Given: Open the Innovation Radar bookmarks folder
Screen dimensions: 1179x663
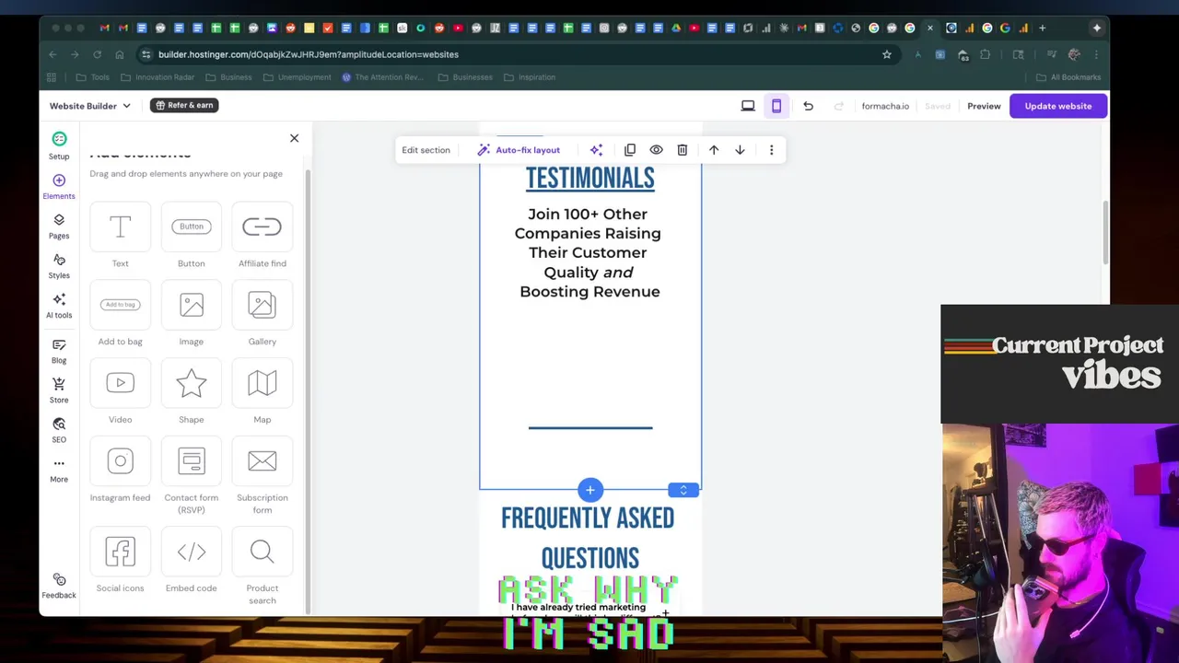Looking at the screenshot, I should tap(158, 77).
